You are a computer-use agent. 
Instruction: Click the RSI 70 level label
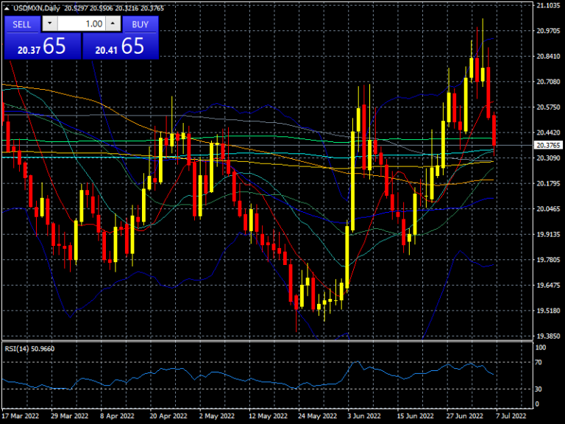coord(539,362)
